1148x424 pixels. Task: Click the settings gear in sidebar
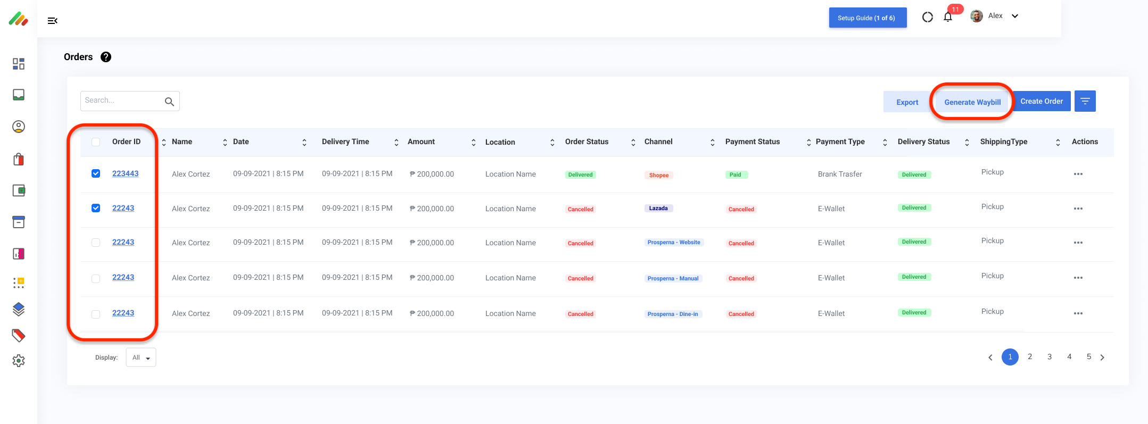point(19,361)
